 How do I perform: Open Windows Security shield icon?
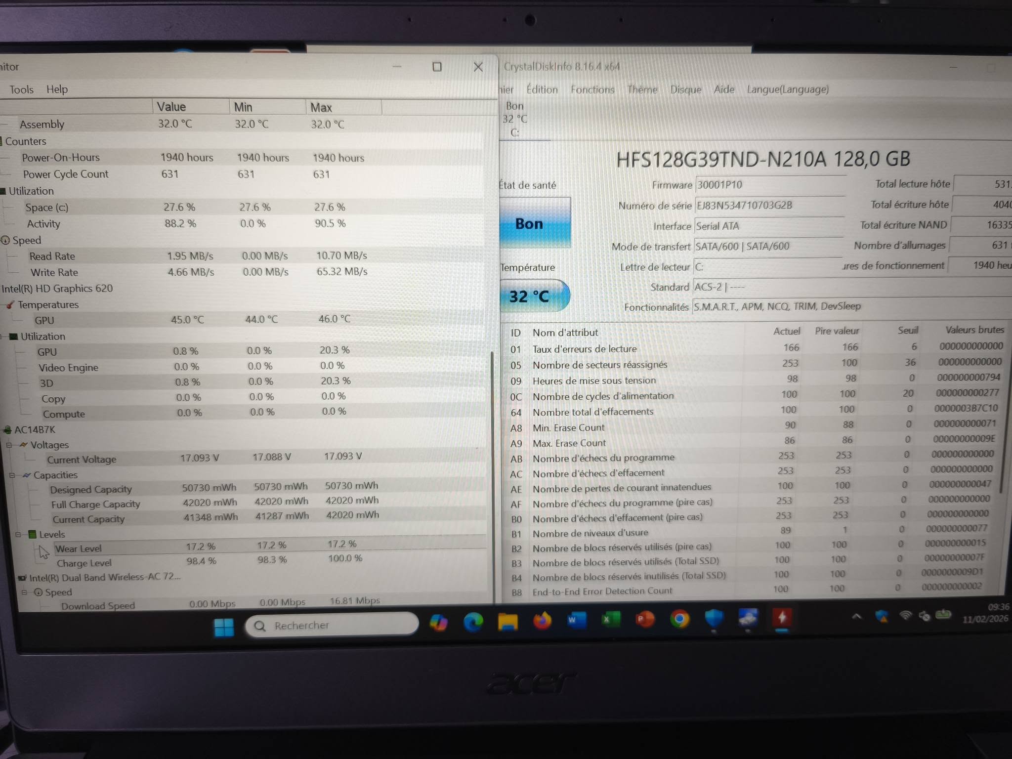714,618
